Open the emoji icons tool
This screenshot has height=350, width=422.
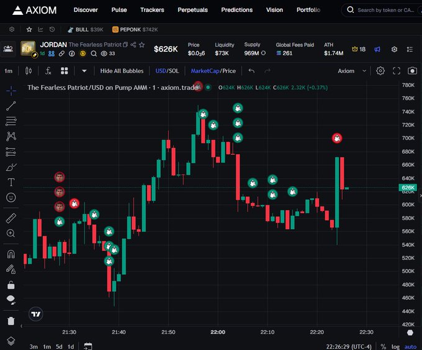tap(11, 197)
